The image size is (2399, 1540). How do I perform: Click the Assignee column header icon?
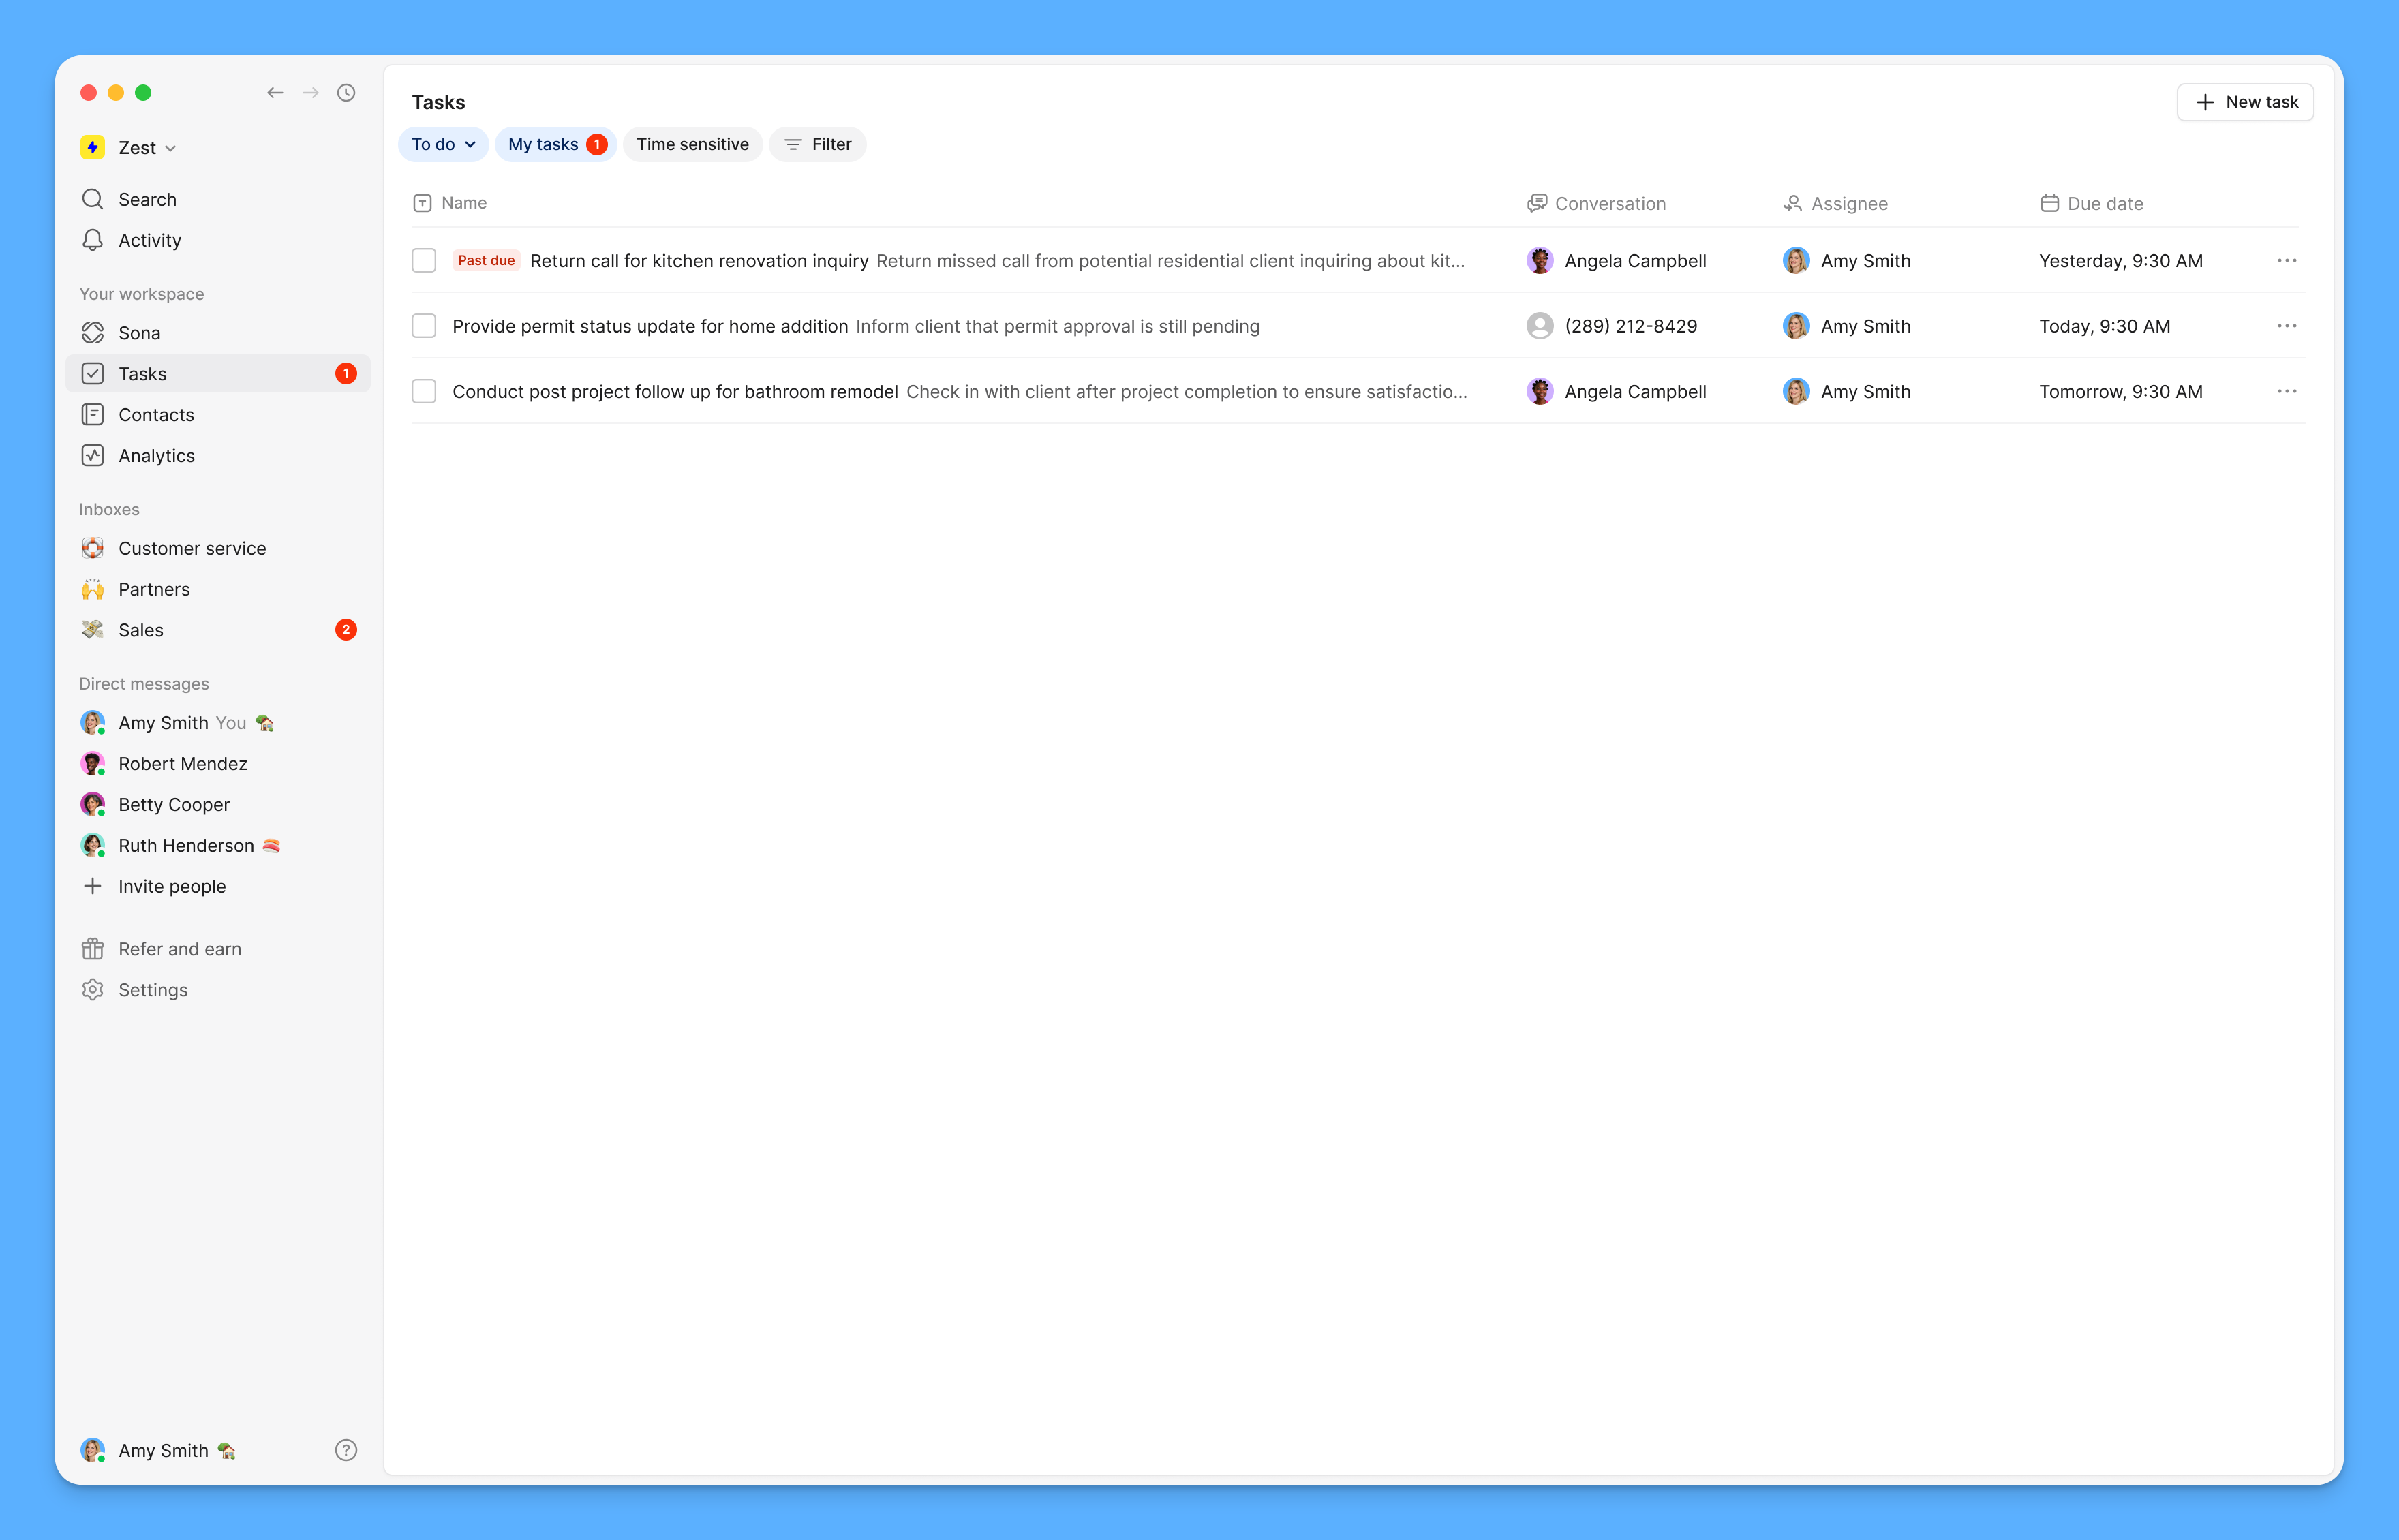click(1793, 203)
